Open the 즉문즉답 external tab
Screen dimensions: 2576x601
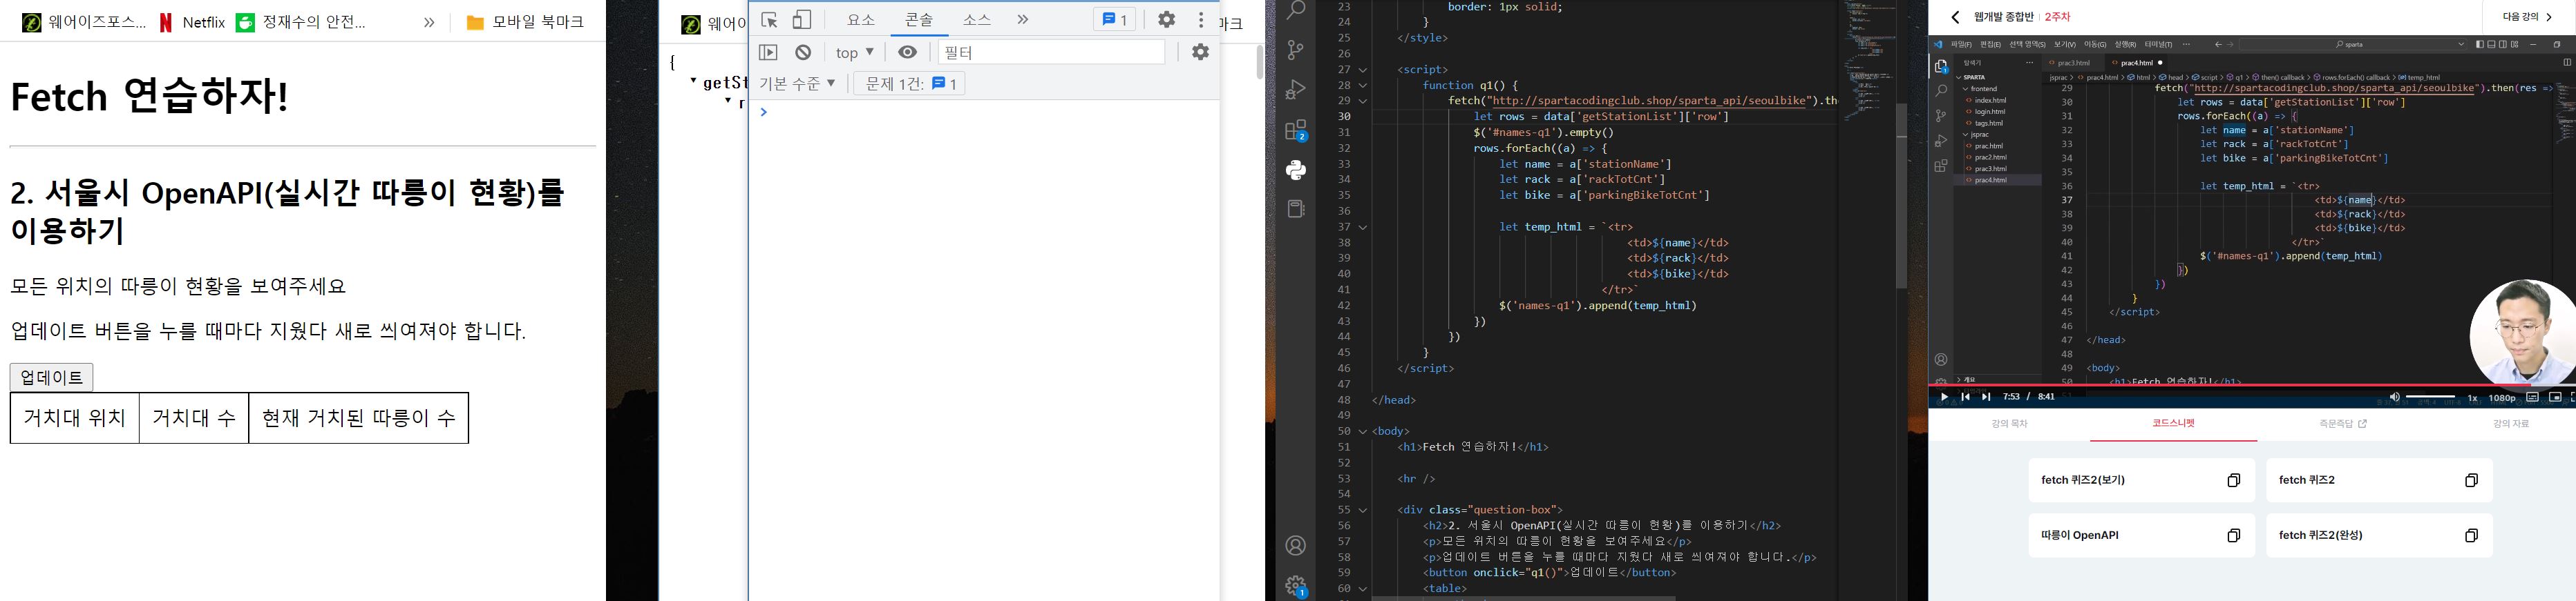point(2343,424)
